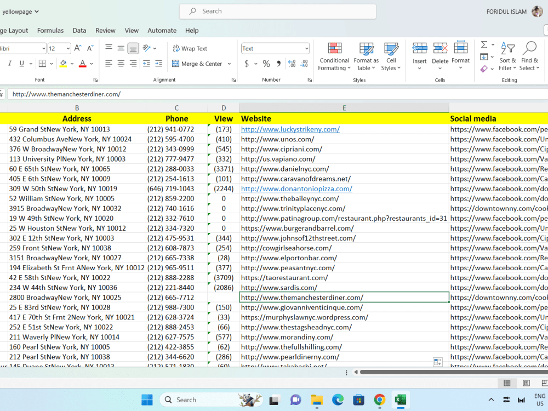
Task: Open Alignment settings dialog launcher
Action: 233,80
